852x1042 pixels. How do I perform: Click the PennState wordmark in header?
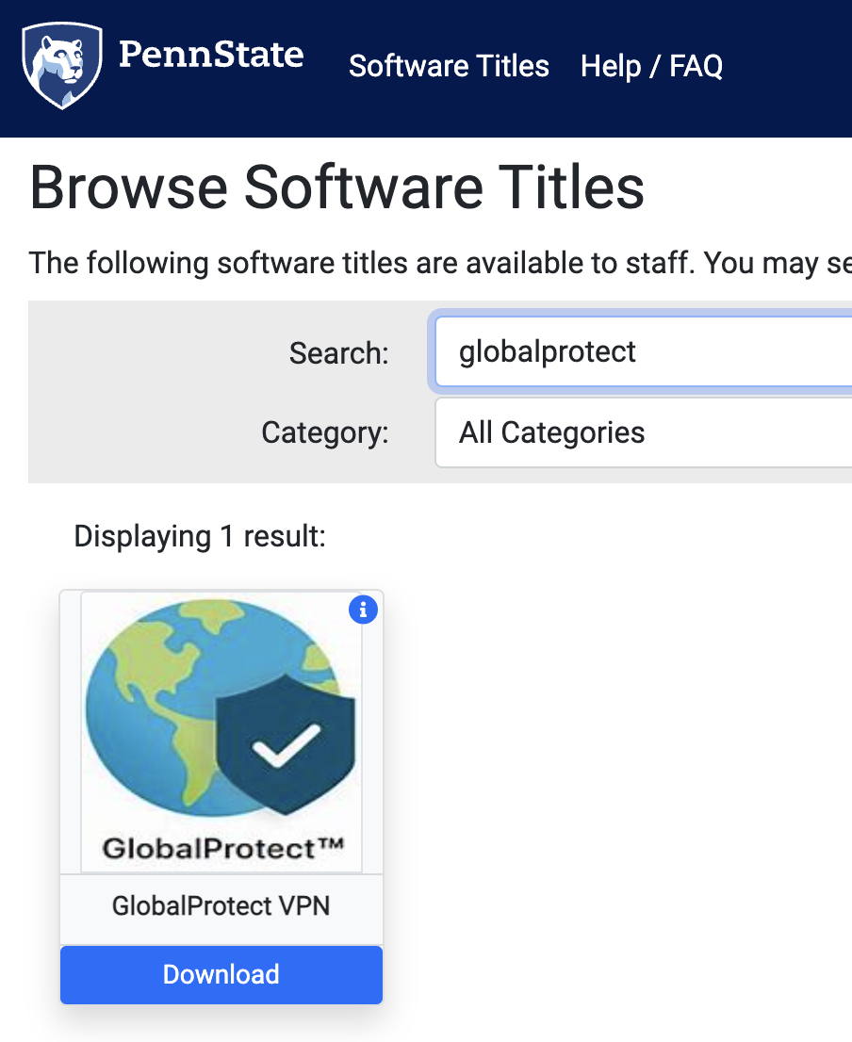(211, 55)
